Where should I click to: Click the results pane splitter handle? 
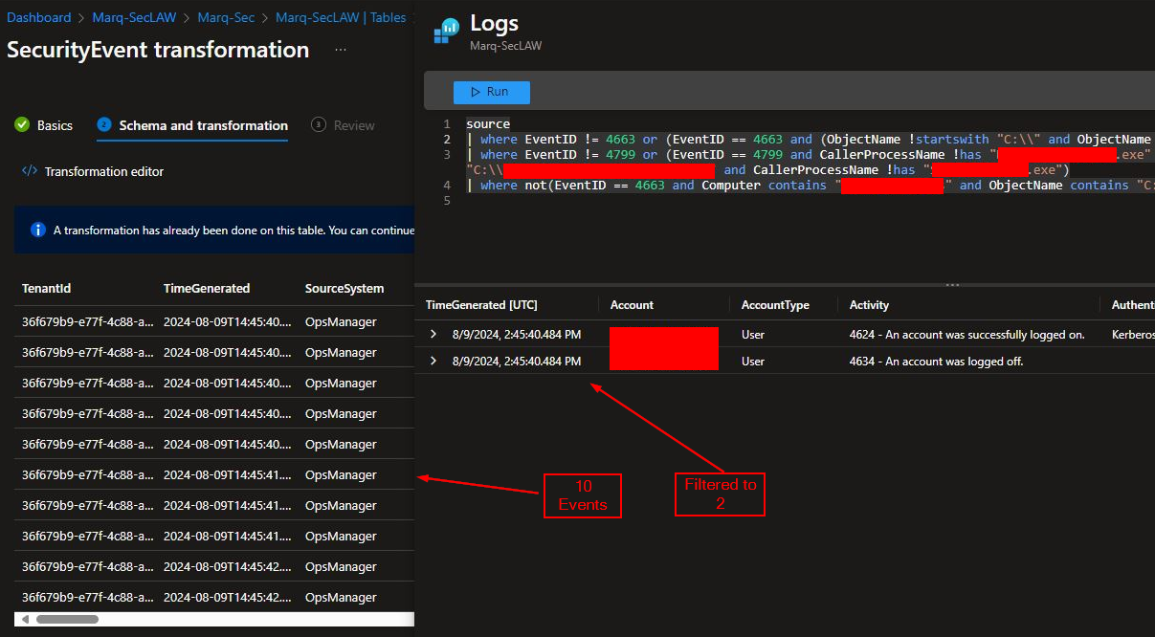[952, 285]
